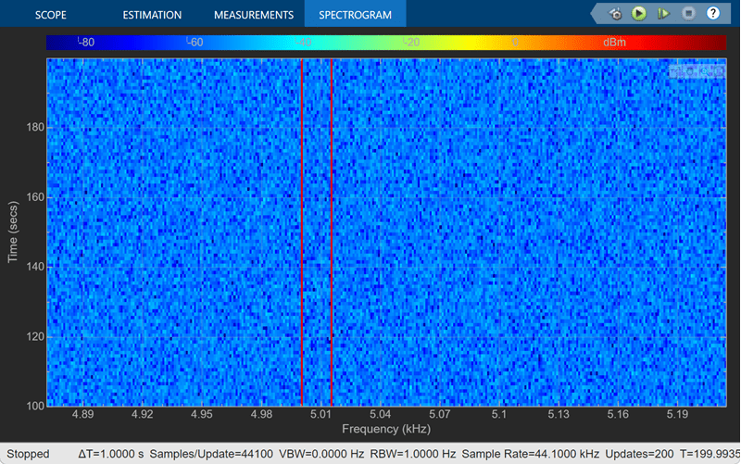
Task: Click the Step Forward button
Action: pyautogui.click(x=663, y=14)
